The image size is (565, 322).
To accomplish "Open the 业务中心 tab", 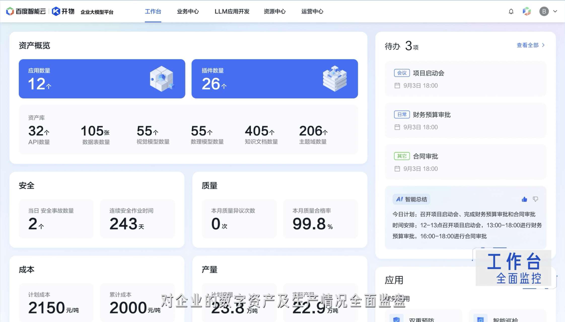I will [x=188, y=12].
